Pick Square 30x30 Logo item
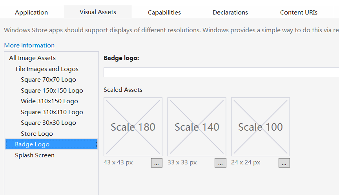The image size is (339, 195). point(48,123)
